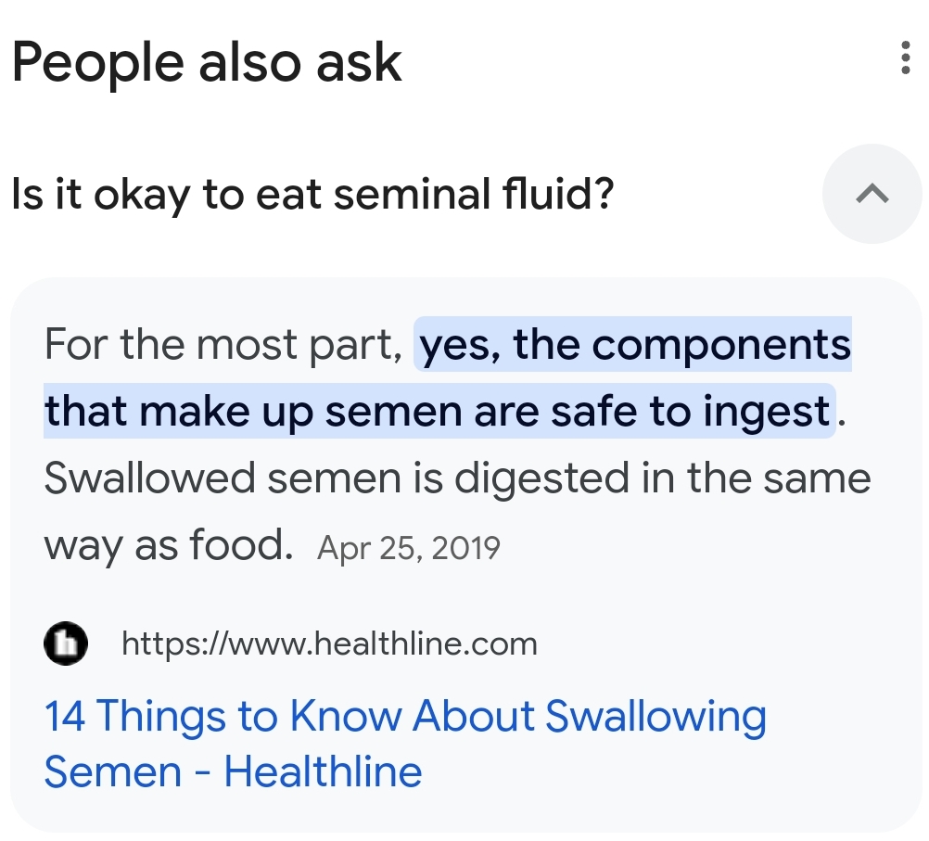929x841 pixels.
Task: Select the question "Is it okay to eat seminal fluid?"
Action: (312, 195)
